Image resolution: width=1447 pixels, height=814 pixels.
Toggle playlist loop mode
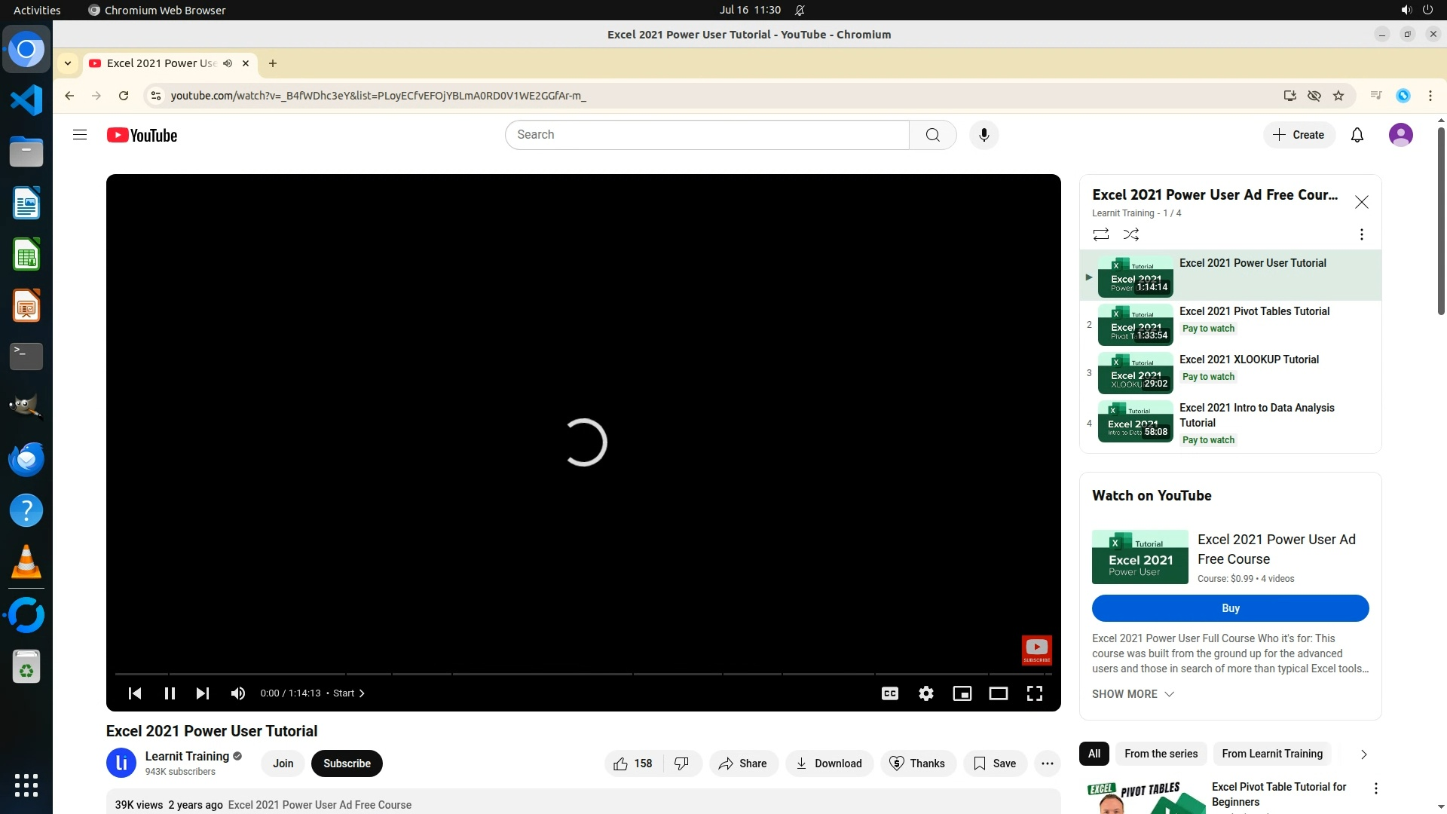click(x=1101, y=234)
